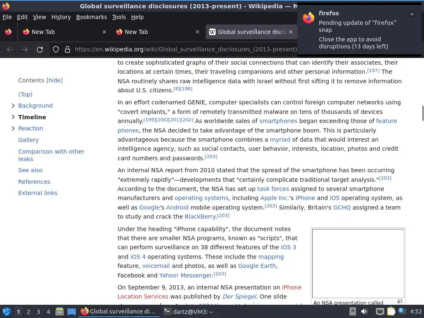
Task: Dismiss the firefox snap update notification
Action: click(412, 14)
